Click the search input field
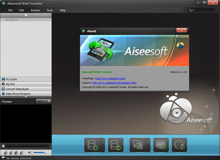Screen dimensions: 220x160 [205, 10]
